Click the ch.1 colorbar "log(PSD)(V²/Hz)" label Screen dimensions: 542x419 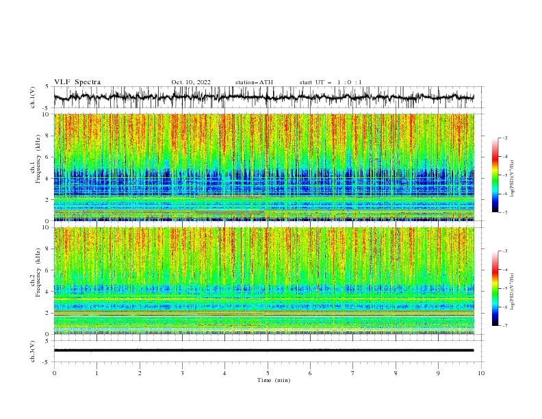(x=513, y=179)
